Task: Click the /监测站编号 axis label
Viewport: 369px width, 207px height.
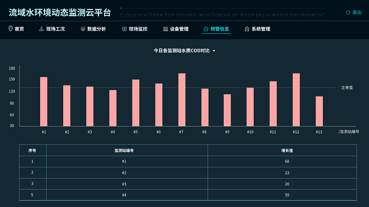Action: point(349,132)
